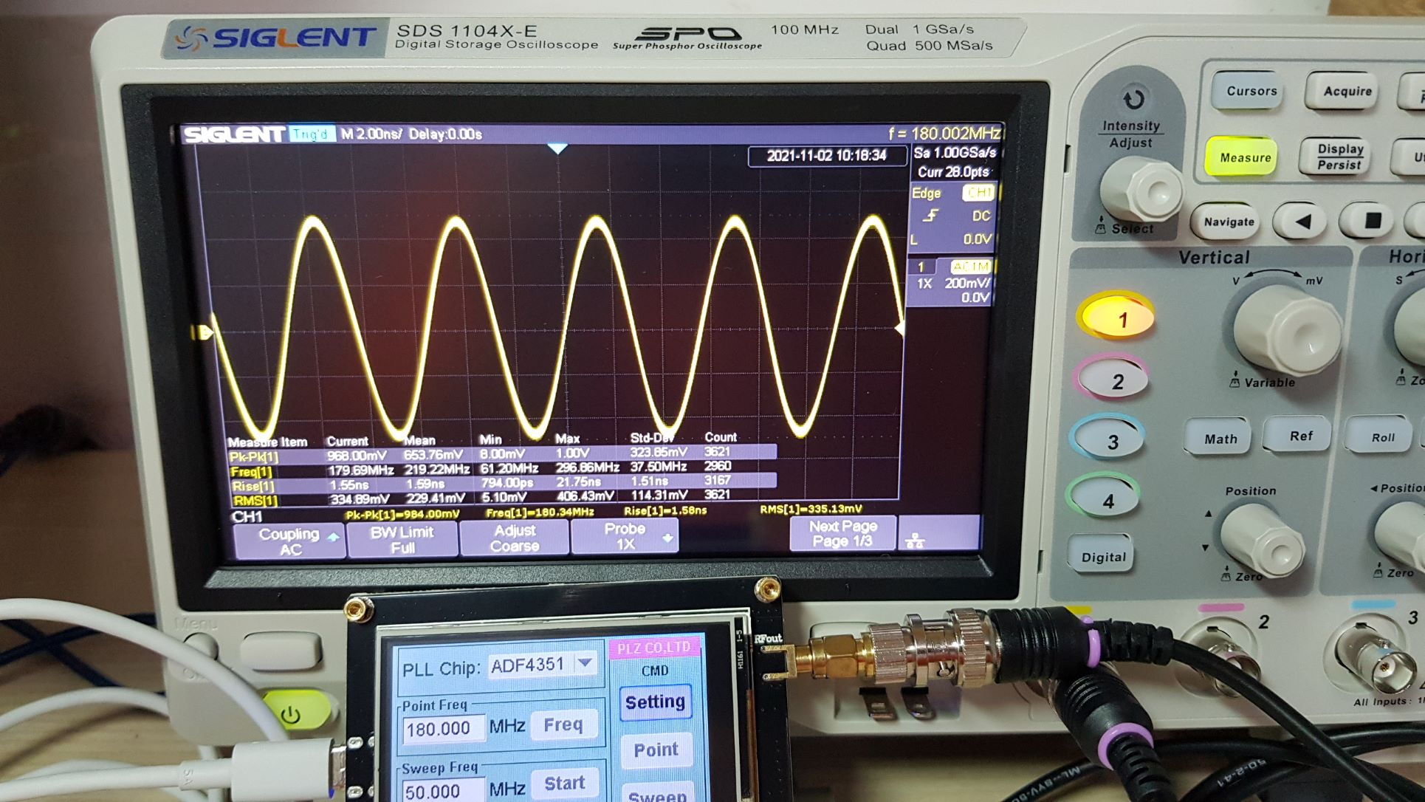Tap the Sweep Freq 50.000 input field
Viewport: 1425px width, 802px height.
click(443, 792)
